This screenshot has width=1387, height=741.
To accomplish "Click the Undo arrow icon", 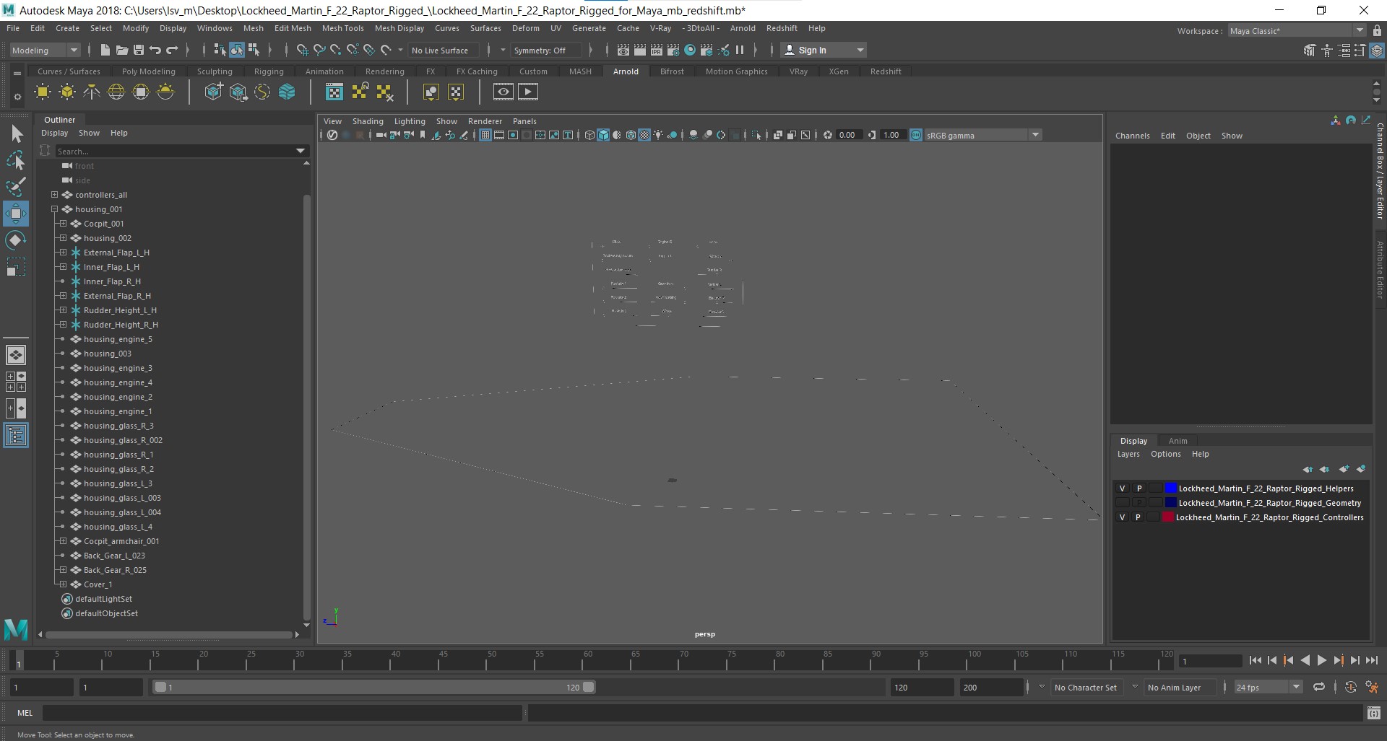I will pos(155,50).
